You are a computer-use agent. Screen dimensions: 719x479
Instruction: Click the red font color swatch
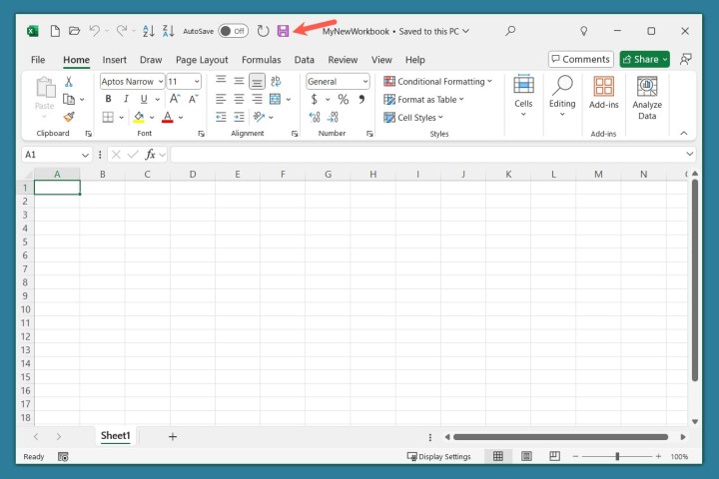point(167,117)
